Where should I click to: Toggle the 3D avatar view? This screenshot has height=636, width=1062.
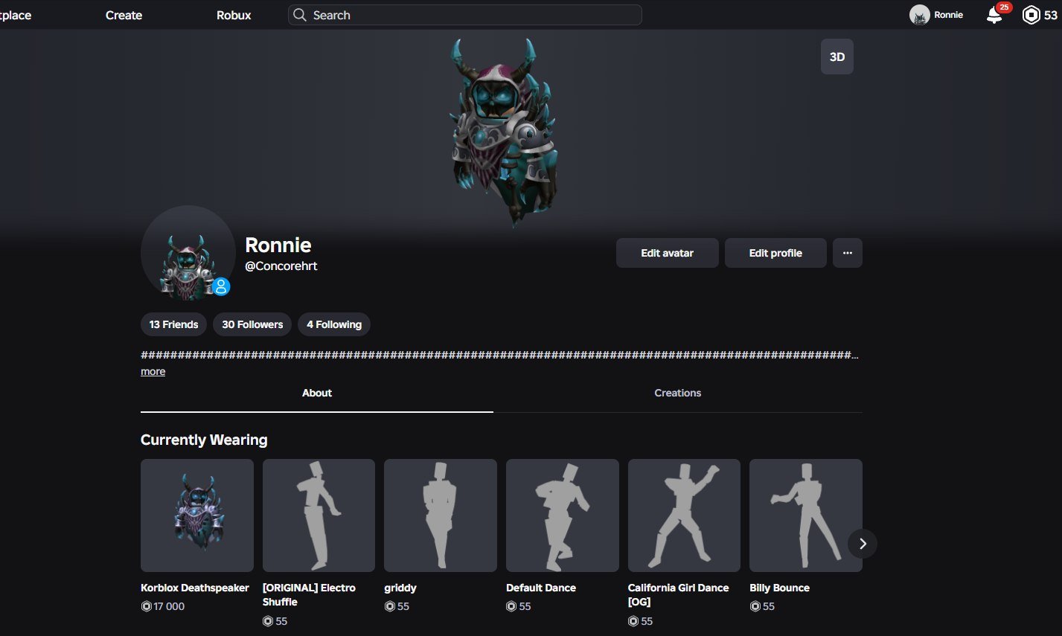click(x=837, y=57)
